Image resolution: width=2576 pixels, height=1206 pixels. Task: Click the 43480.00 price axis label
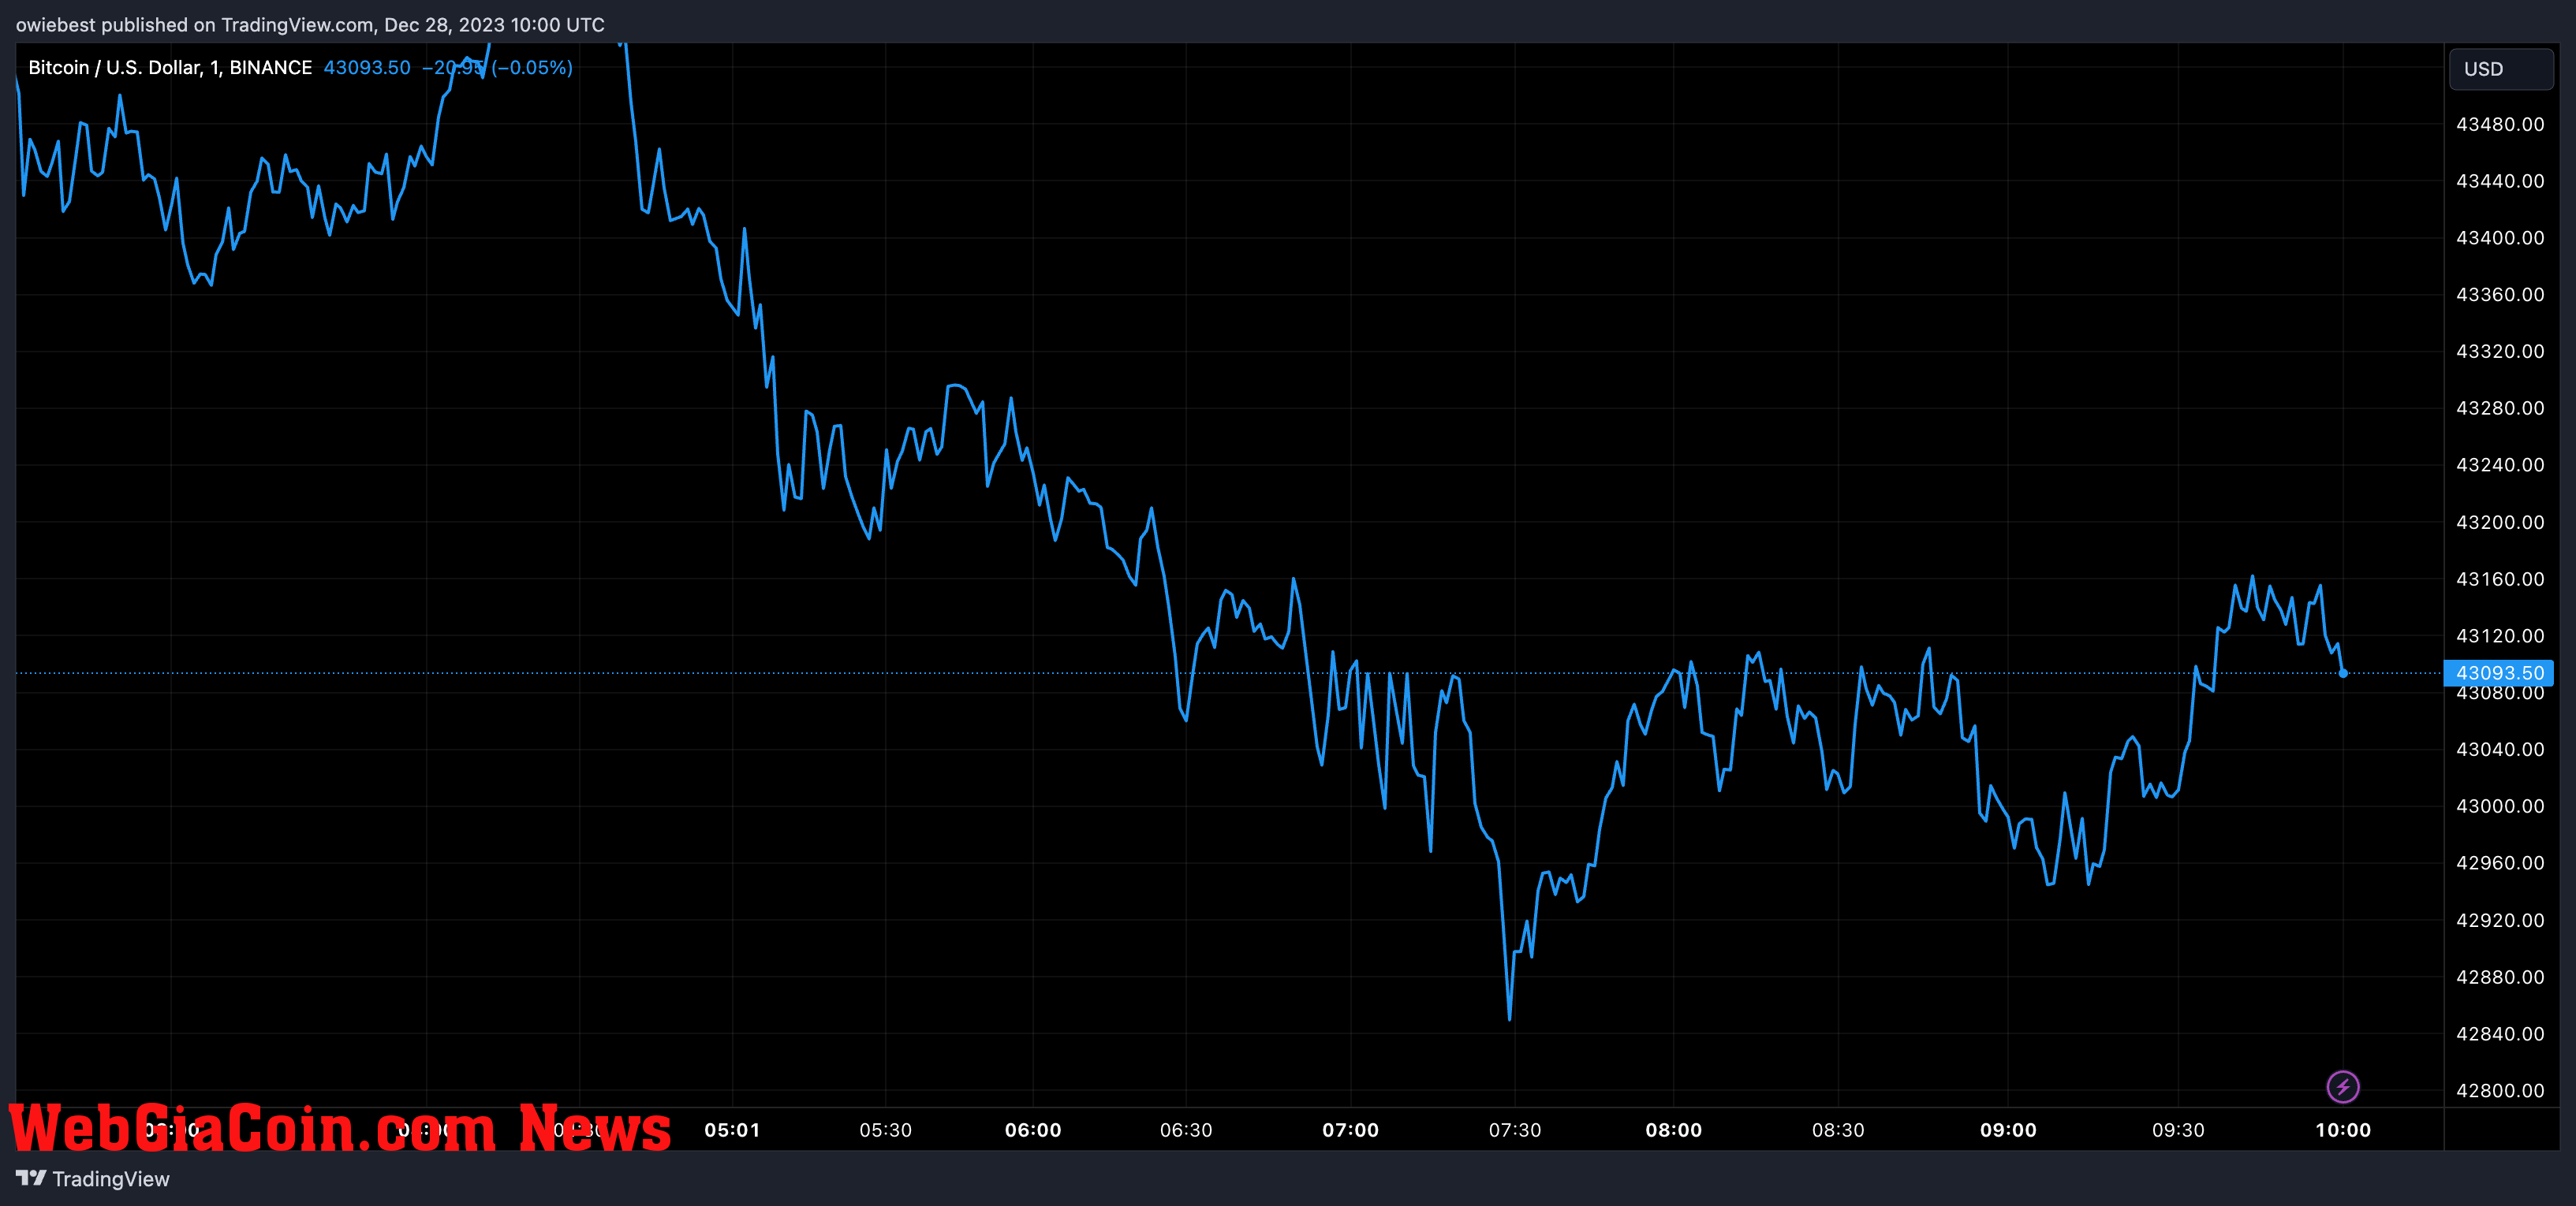pos(2500,125)
